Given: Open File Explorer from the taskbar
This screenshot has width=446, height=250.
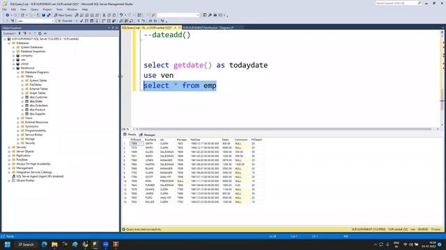Looking at the screenshot, I should coord(54,244).
